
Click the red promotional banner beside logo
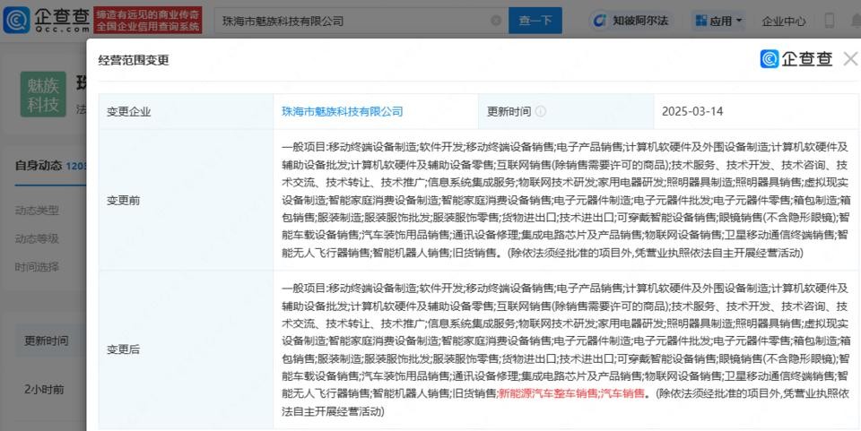[148, 20]
